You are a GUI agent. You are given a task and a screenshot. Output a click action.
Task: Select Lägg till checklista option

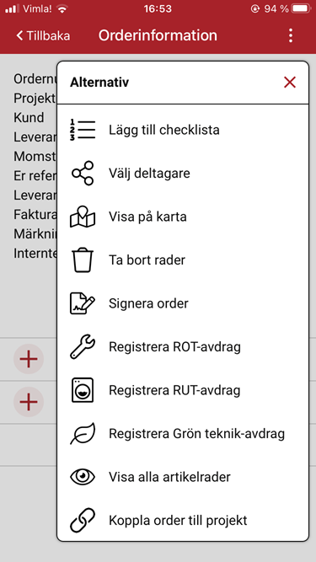[x=164, y=130]
